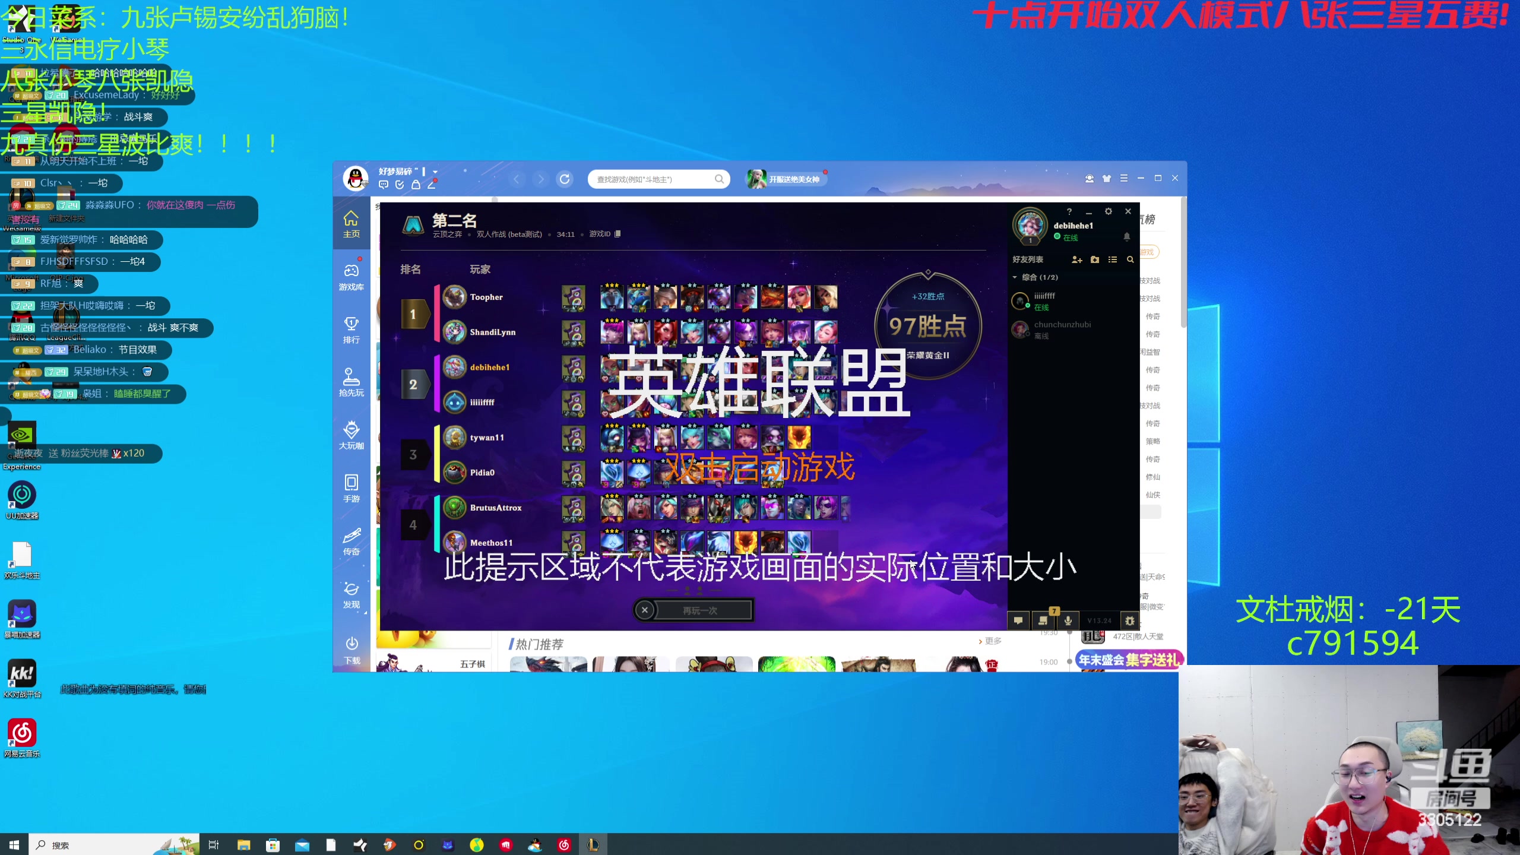Open the 主页 home tab in sidebar
Viewport: 1520px width, 855px height.
pos(351,224)
